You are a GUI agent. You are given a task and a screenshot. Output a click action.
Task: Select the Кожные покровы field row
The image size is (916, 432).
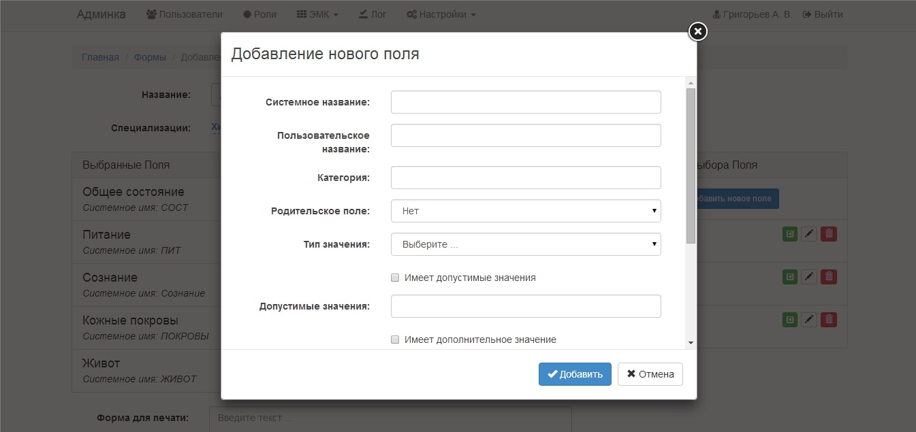(146, 328)
